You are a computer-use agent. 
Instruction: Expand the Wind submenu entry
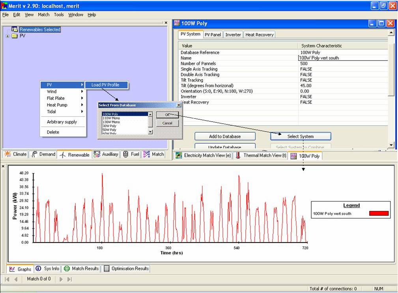(63, 91)
